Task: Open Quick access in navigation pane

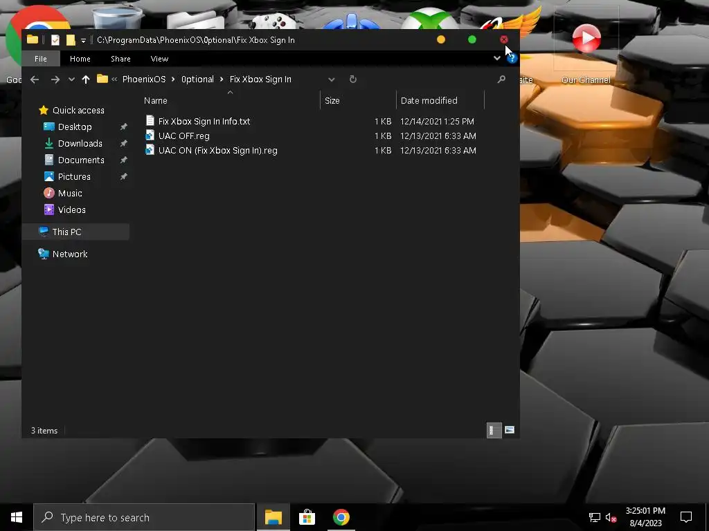Action: [78, 110]
